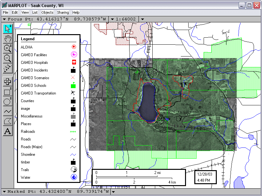Click the timber legend symbol
262x196 pixels.
tap(73, 162)
